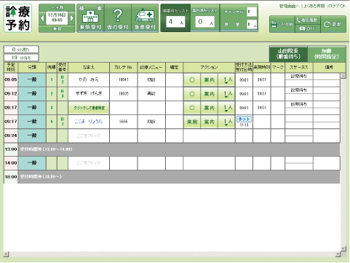Click the ネット badge in こじま row

(x=244, y=119)
